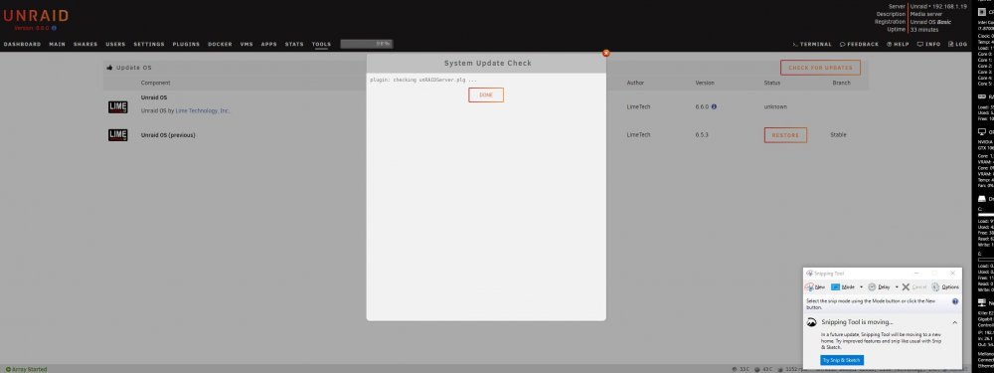This screenshot has width=994, height=373.
Task: Click the Component column header
Action: tap(155, 84)
